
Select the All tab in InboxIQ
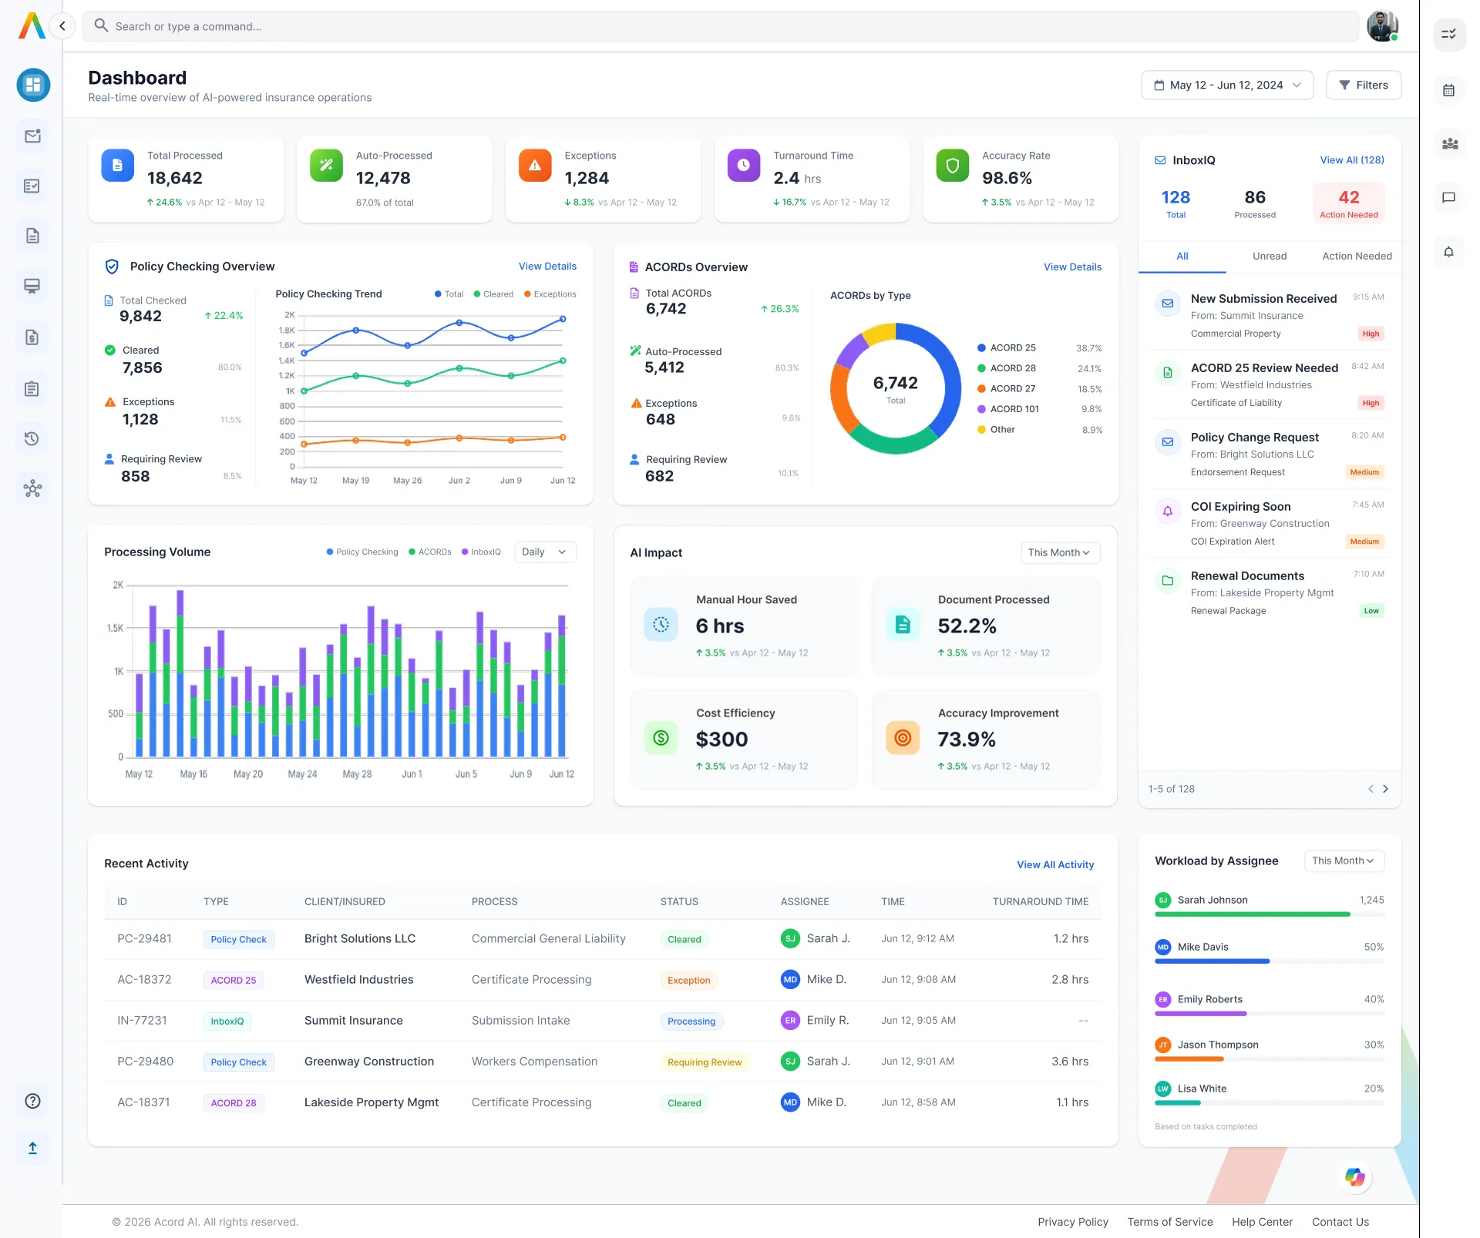[x=1182, y=257]
